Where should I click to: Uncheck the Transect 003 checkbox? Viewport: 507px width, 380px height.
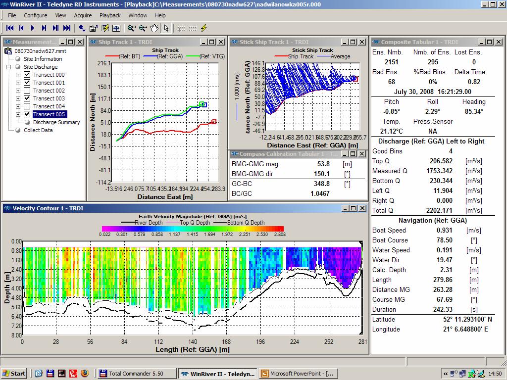[27, 98]
